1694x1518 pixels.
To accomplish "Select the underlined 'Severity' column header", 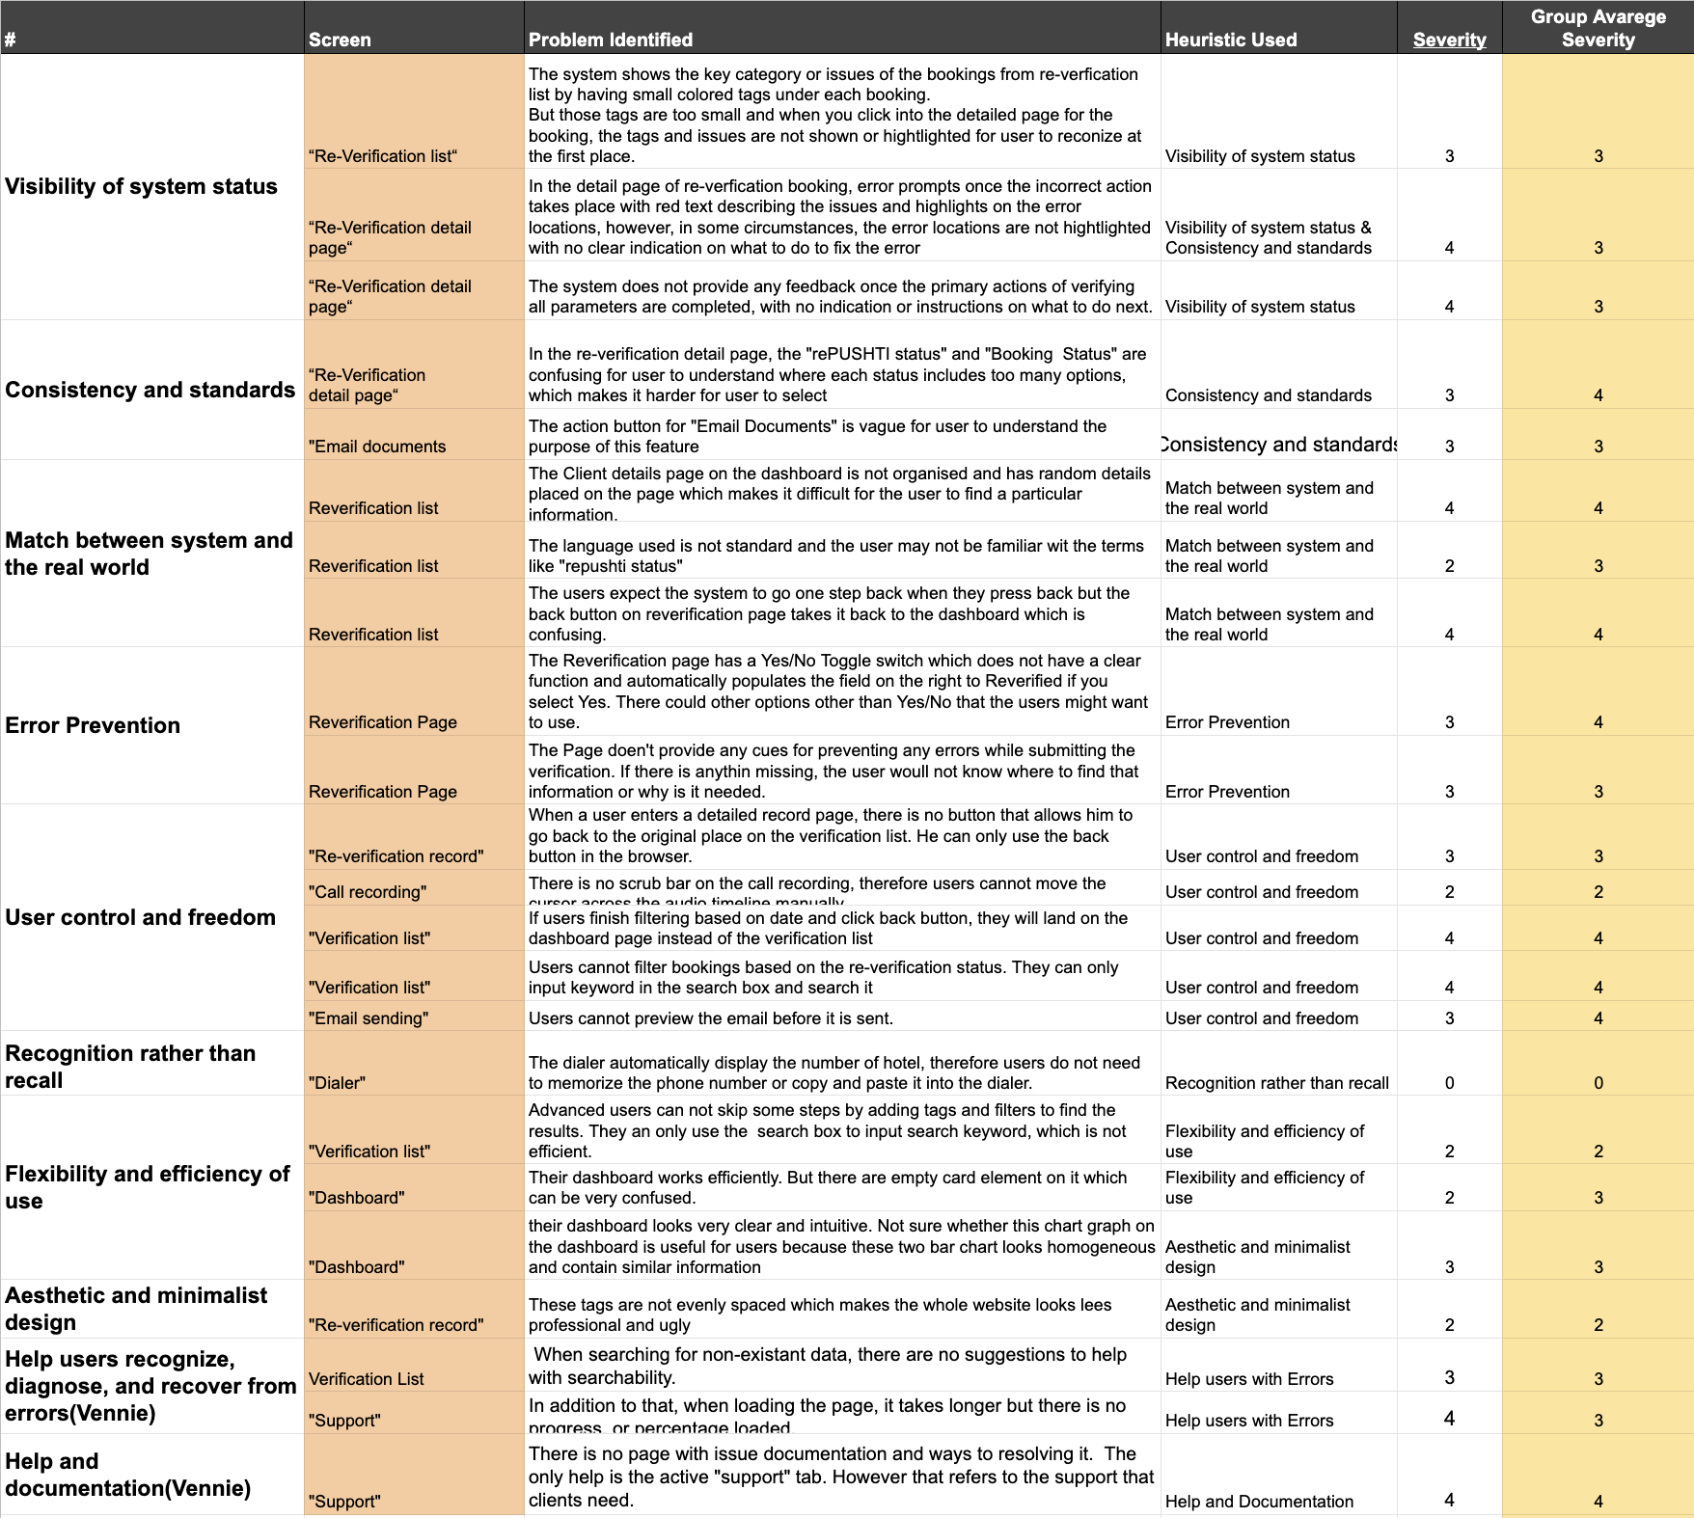I will (x=1449, y=27).
